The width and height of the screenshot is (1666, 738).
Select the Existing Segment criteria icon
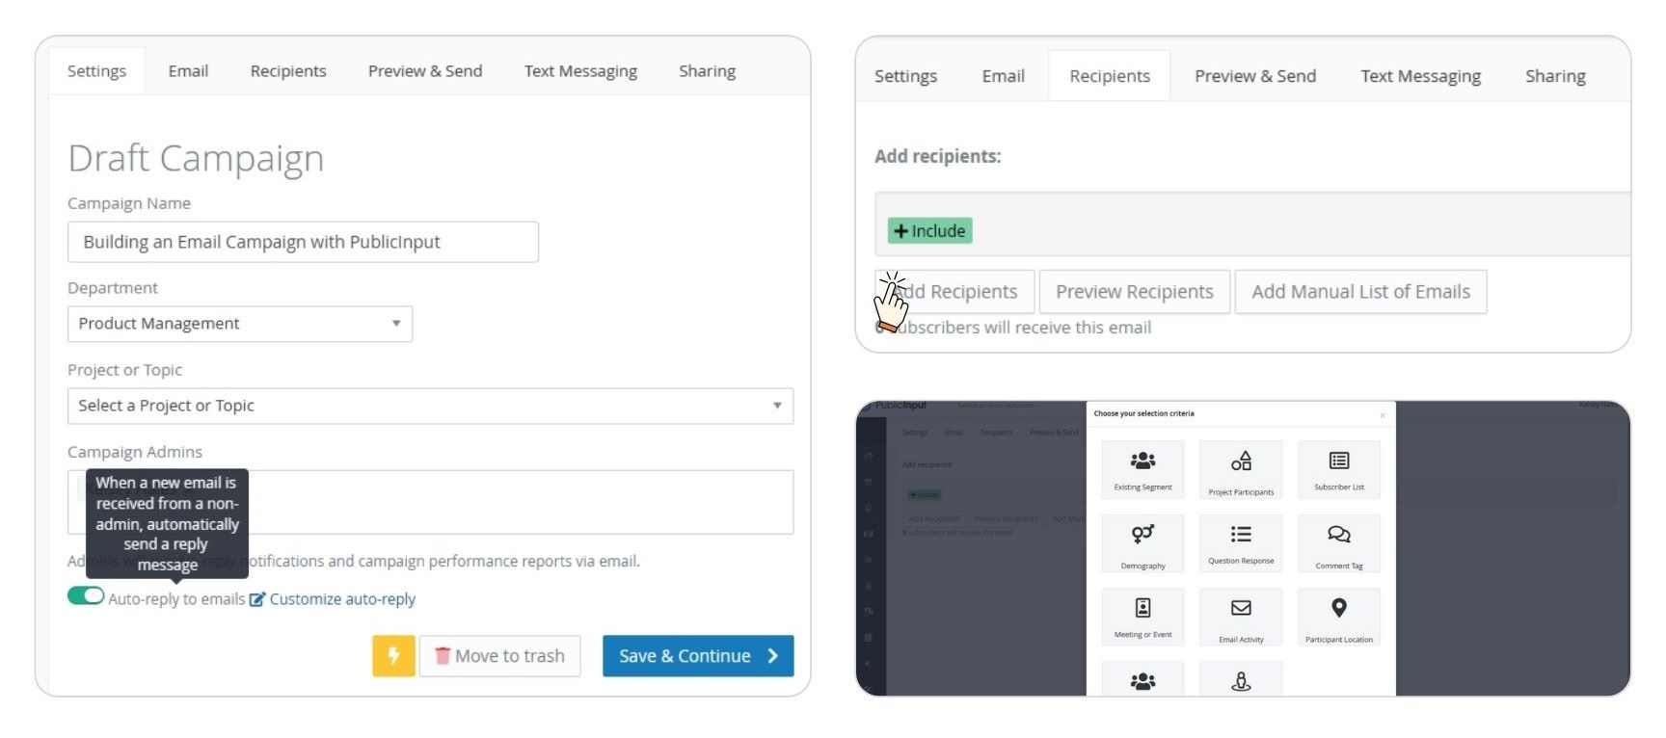(1142, 461)
